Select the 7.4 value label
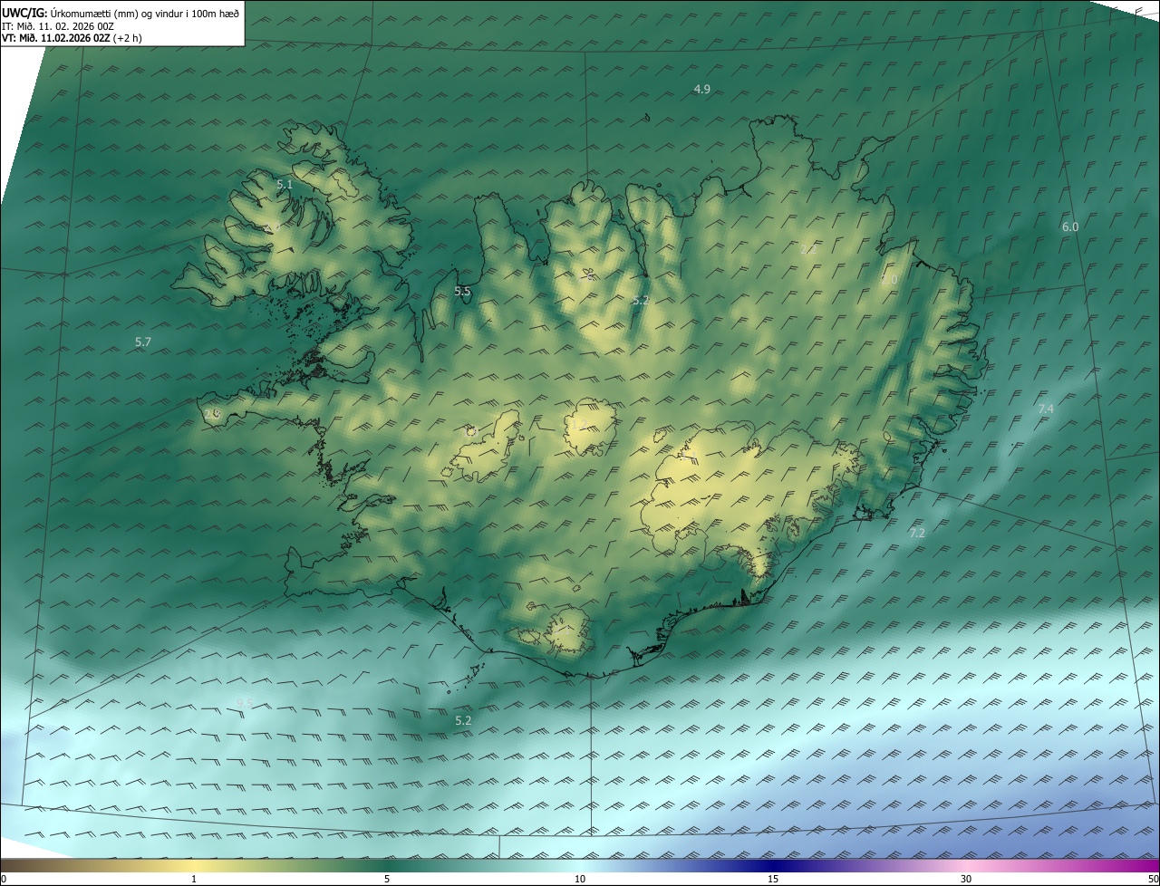 click(1046, 409)
